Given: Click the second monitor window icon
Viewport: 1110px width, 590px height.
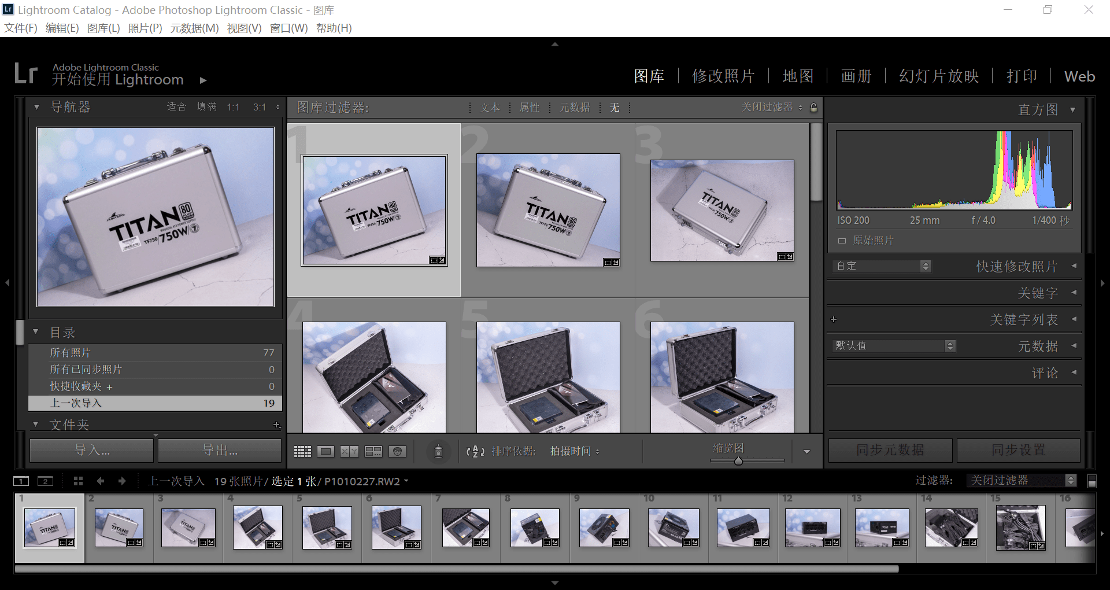Looking at the screenshot, I should coord(45,481).
